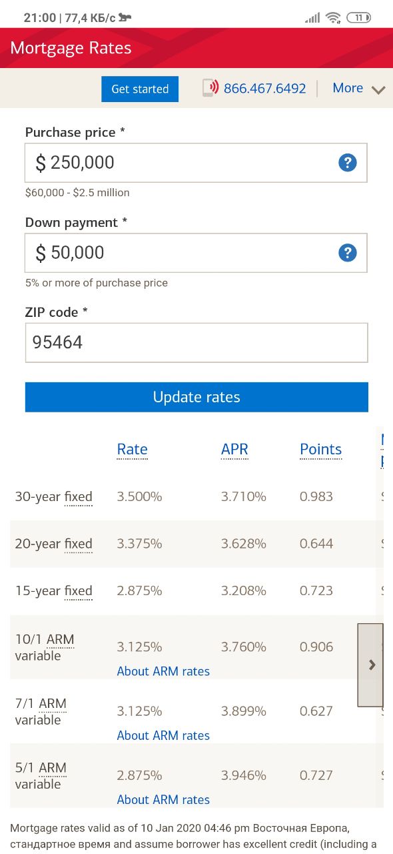393x854 pixels.
Task: Edit the Purchase price field
Action: tap(196, 163)
